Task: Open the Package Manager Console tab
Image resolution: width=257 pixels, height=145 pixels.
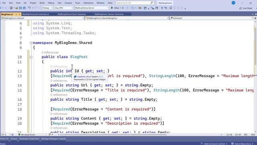Action: point(53,139)
